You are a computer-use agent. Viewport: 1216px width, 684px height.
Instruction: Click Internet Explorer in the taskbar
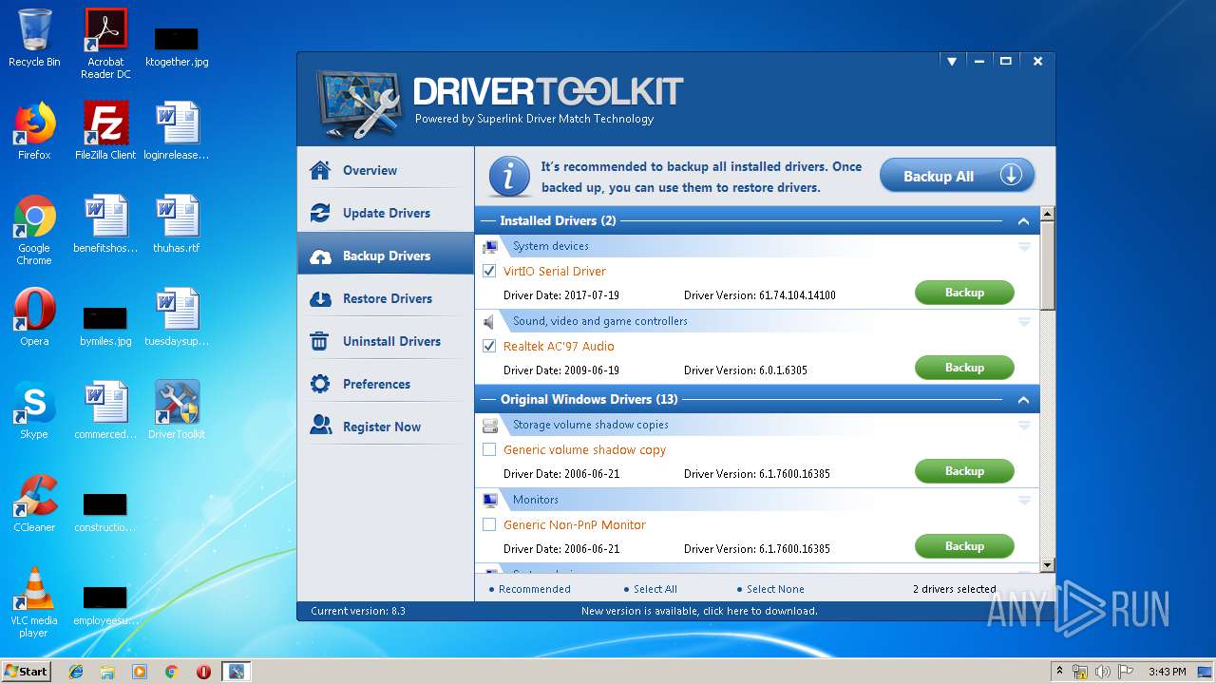click(76, 672)
